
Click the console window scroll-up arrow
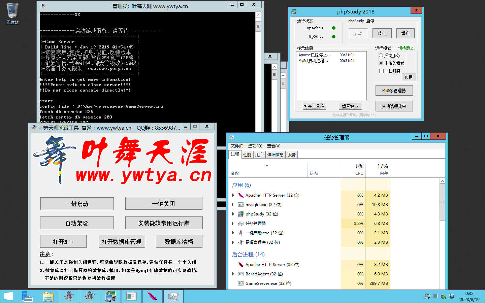(x=258, y=15)
